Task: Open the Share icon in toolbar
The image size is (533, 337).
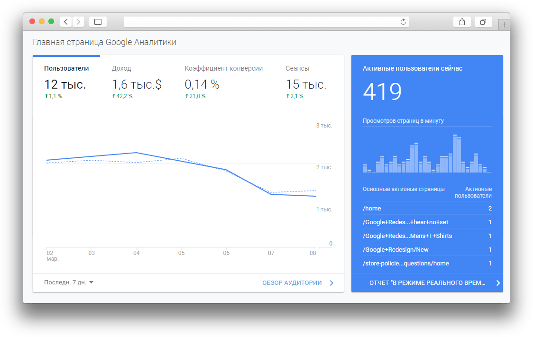Action: (x=462, y=22)
